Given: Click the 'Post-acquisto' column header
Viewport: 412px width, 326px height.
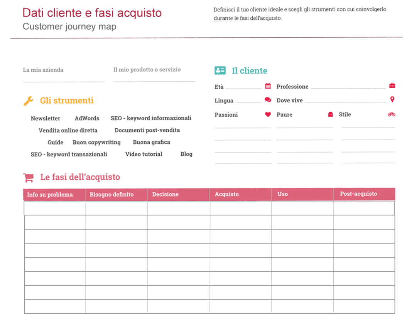Looking at the screenshot, I should point(364,194).
